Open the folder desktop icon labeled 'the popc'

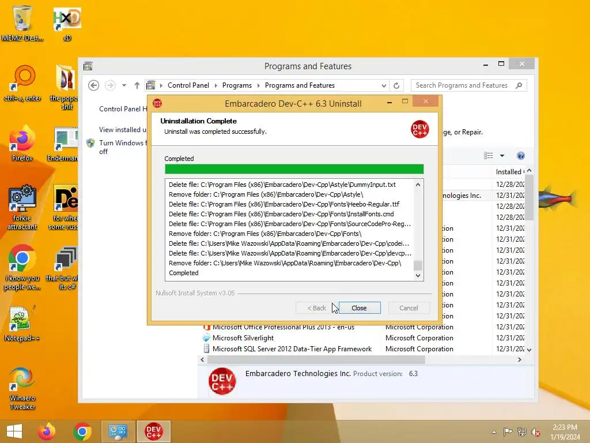point(64,88)
